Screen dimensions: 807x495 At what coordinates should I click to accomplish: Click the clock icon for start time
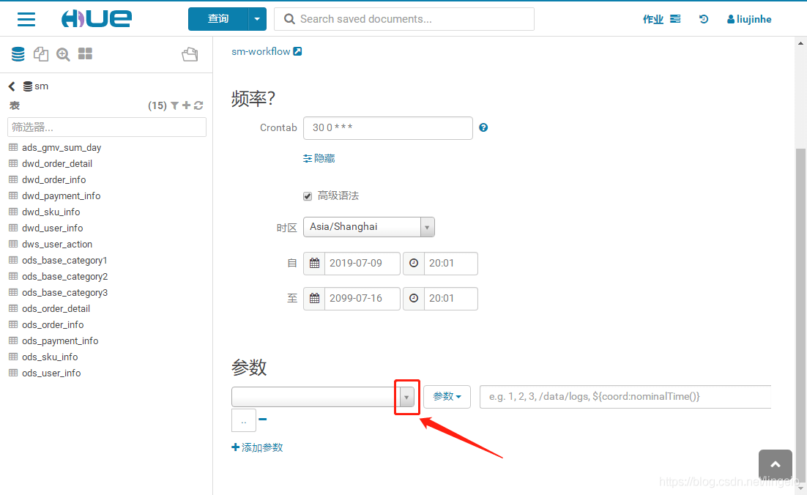tap(414, 263)
